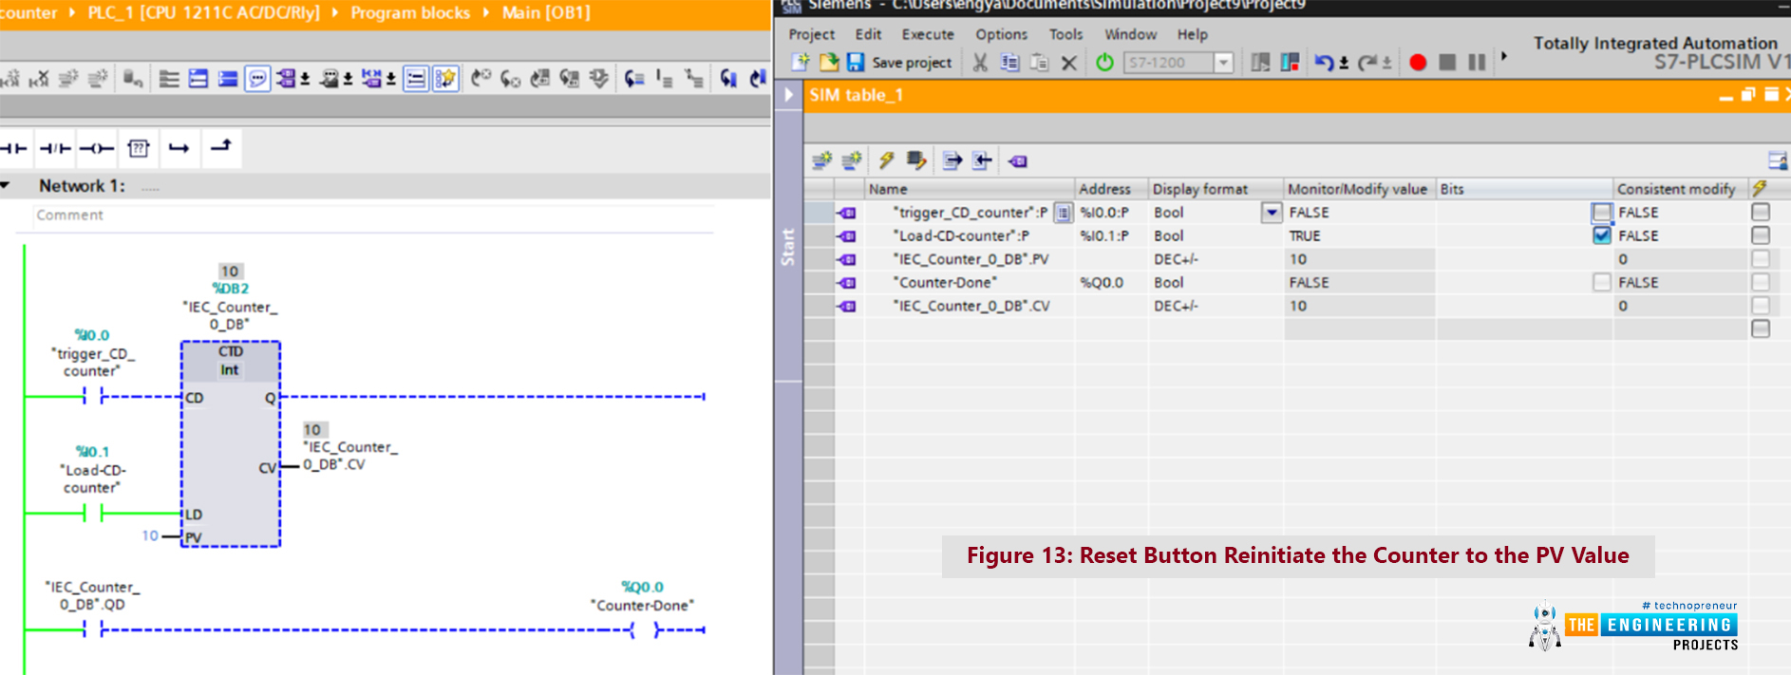
Task: Click the purple tag icon in SIM table toolbar
Action: 1018,161
